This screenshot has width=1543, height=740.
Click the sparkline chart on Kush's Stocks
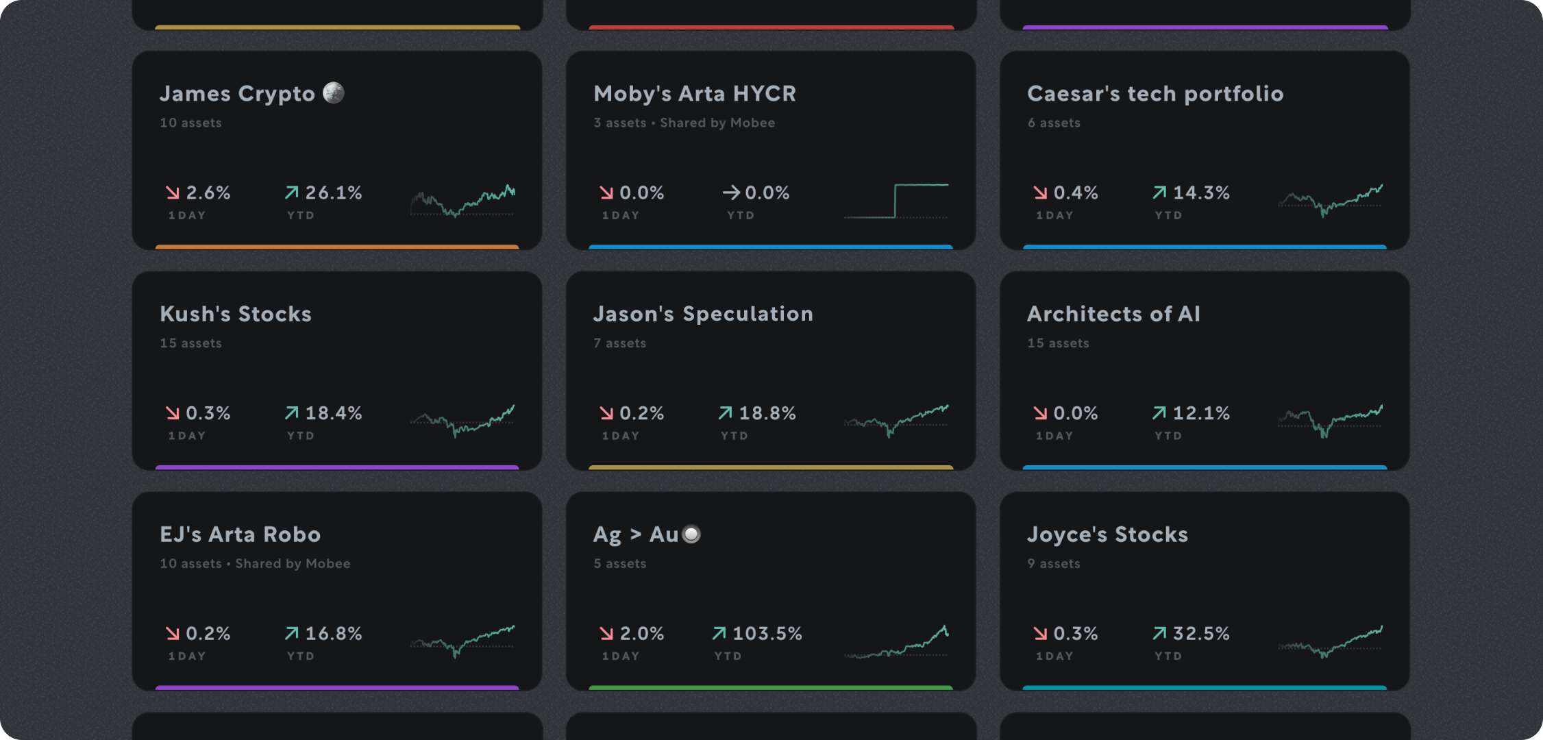point(462,420)
